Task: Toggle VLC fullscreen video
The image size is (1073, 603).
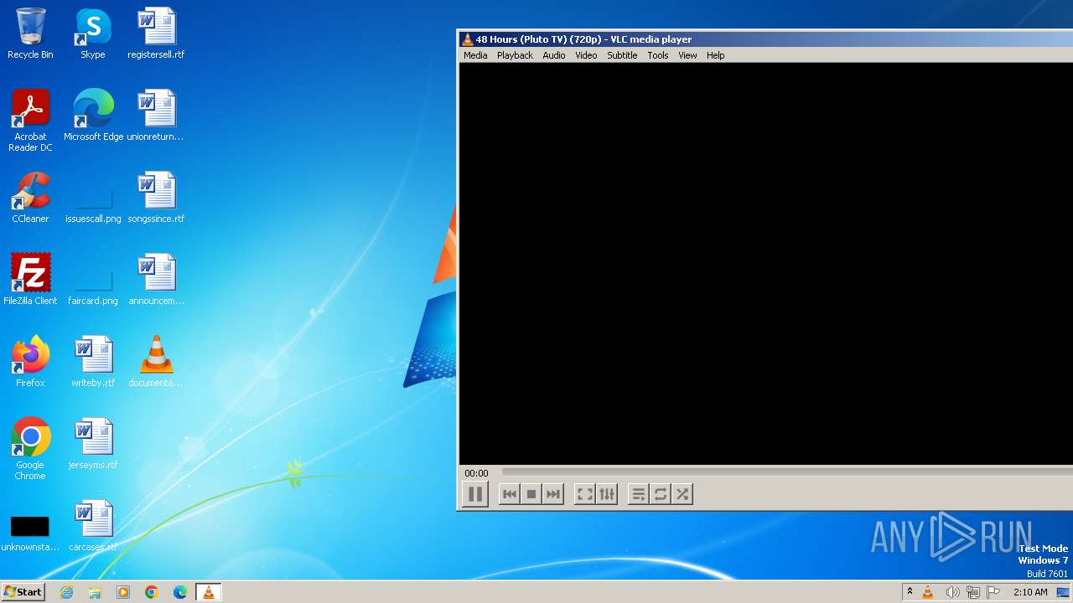Action: tap(585, 494)
